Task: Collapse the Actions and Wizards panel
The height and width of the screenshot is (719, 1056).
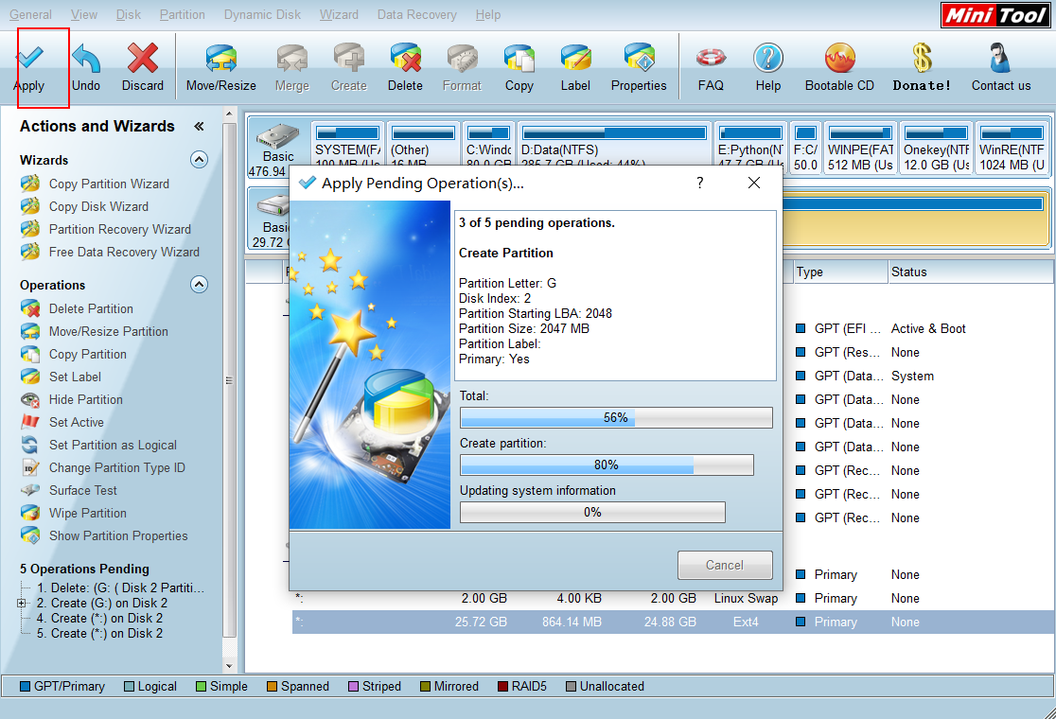Action: [198, 126]
